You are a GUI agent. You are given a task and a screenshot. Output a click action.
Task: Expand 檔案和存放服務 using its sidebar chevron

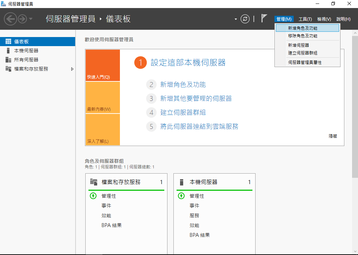tap(72, 69)
